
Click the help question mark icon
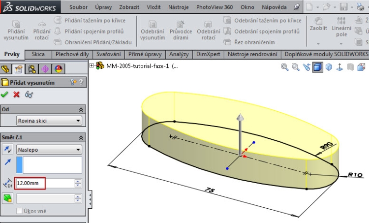[81, 82]
